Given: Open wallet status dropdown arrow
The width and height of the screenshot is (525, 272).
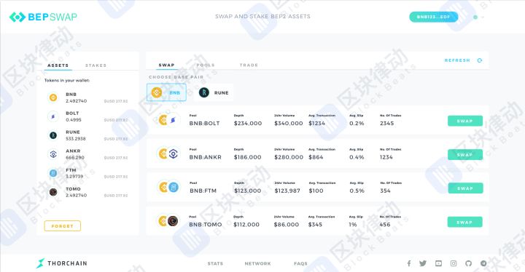Looking at the screenshot, I should (x=483, y=17).
